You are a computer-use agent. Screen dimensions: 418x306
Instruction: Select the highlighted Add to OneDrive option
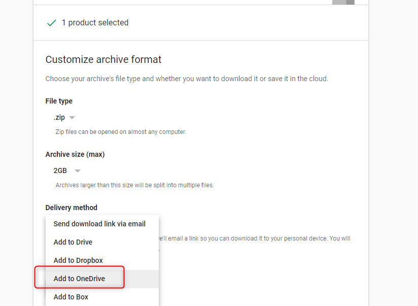coord(79,279)
